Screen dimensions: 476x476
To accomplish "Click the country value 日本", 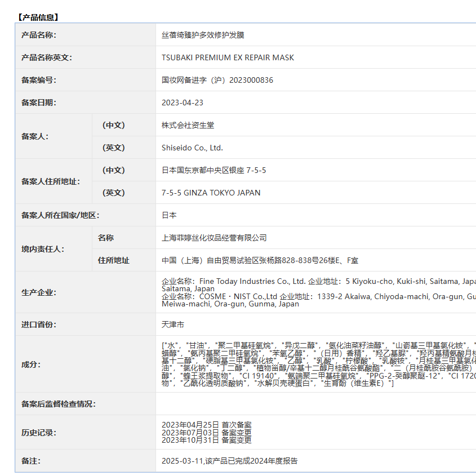I will (169, 215).
